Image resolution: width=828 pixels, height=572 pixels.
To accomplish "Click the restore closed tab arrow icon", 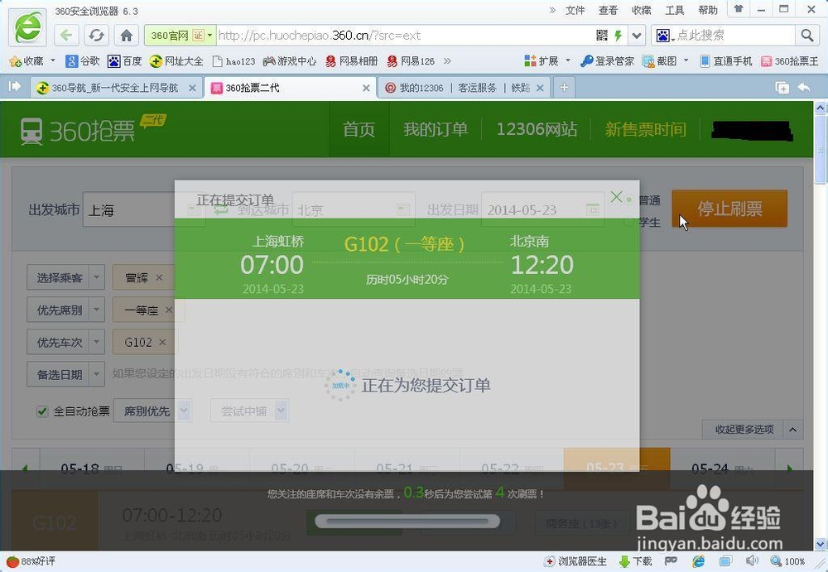I will coord(804,87).
